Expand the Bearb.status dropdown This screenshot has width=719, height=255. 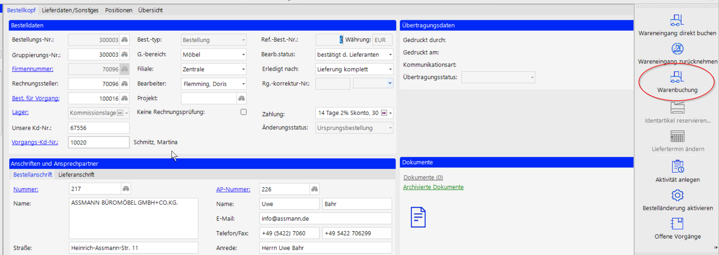(x=390, y=55)
